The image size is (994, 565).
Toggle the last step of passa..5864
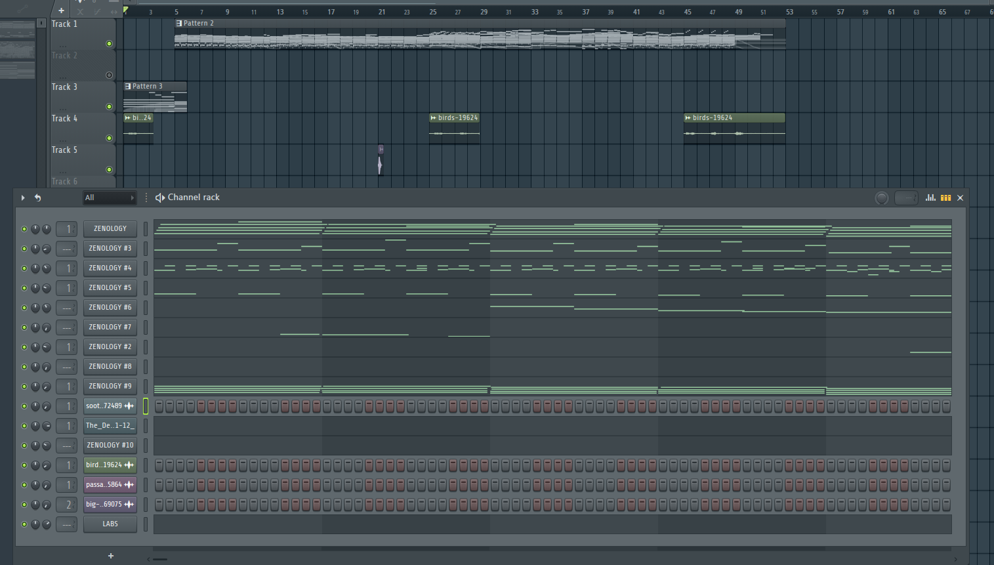coord(946,485)
